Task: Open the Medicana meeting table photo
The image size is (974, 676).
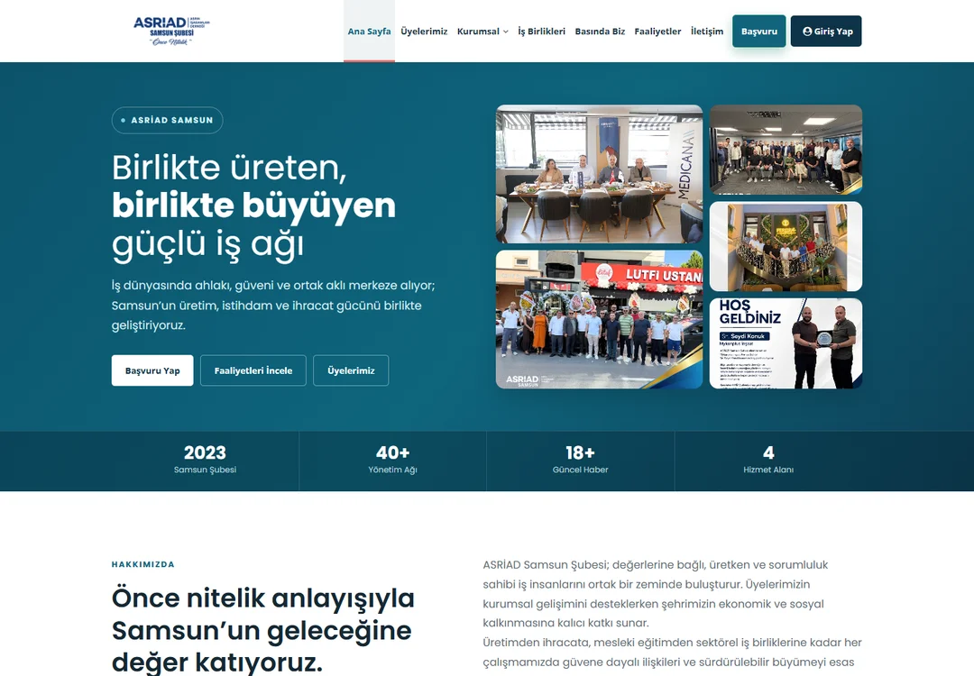Action: coord(600,174)
